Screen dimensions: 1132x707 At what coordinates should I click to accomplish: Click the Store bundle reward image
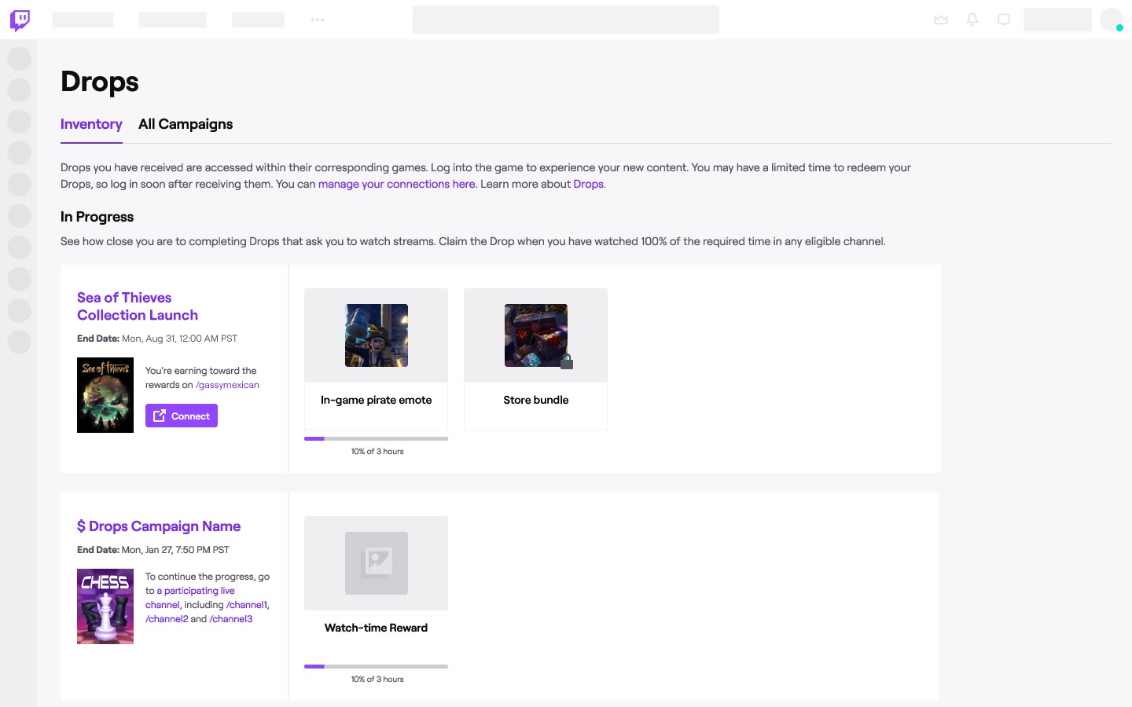535,335
